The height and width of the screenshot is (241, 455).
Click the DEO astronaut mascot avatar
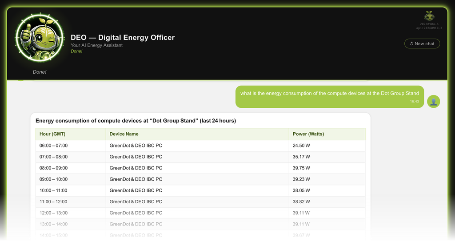[40, 38]
